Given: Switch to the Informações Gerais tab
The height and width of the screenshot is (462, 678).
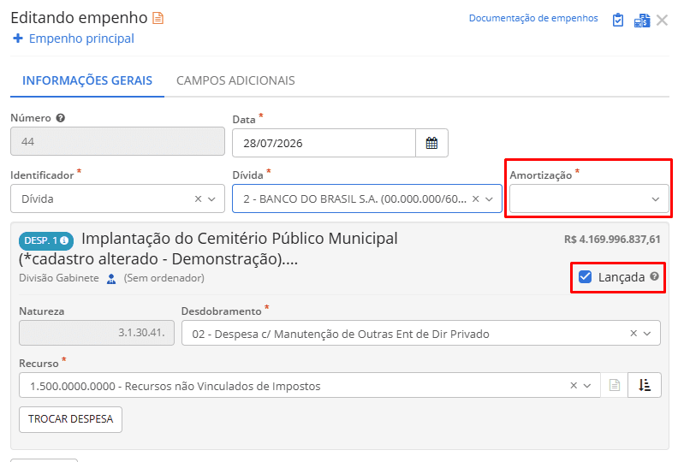Looking at the screenshot, I should point(87,80).
